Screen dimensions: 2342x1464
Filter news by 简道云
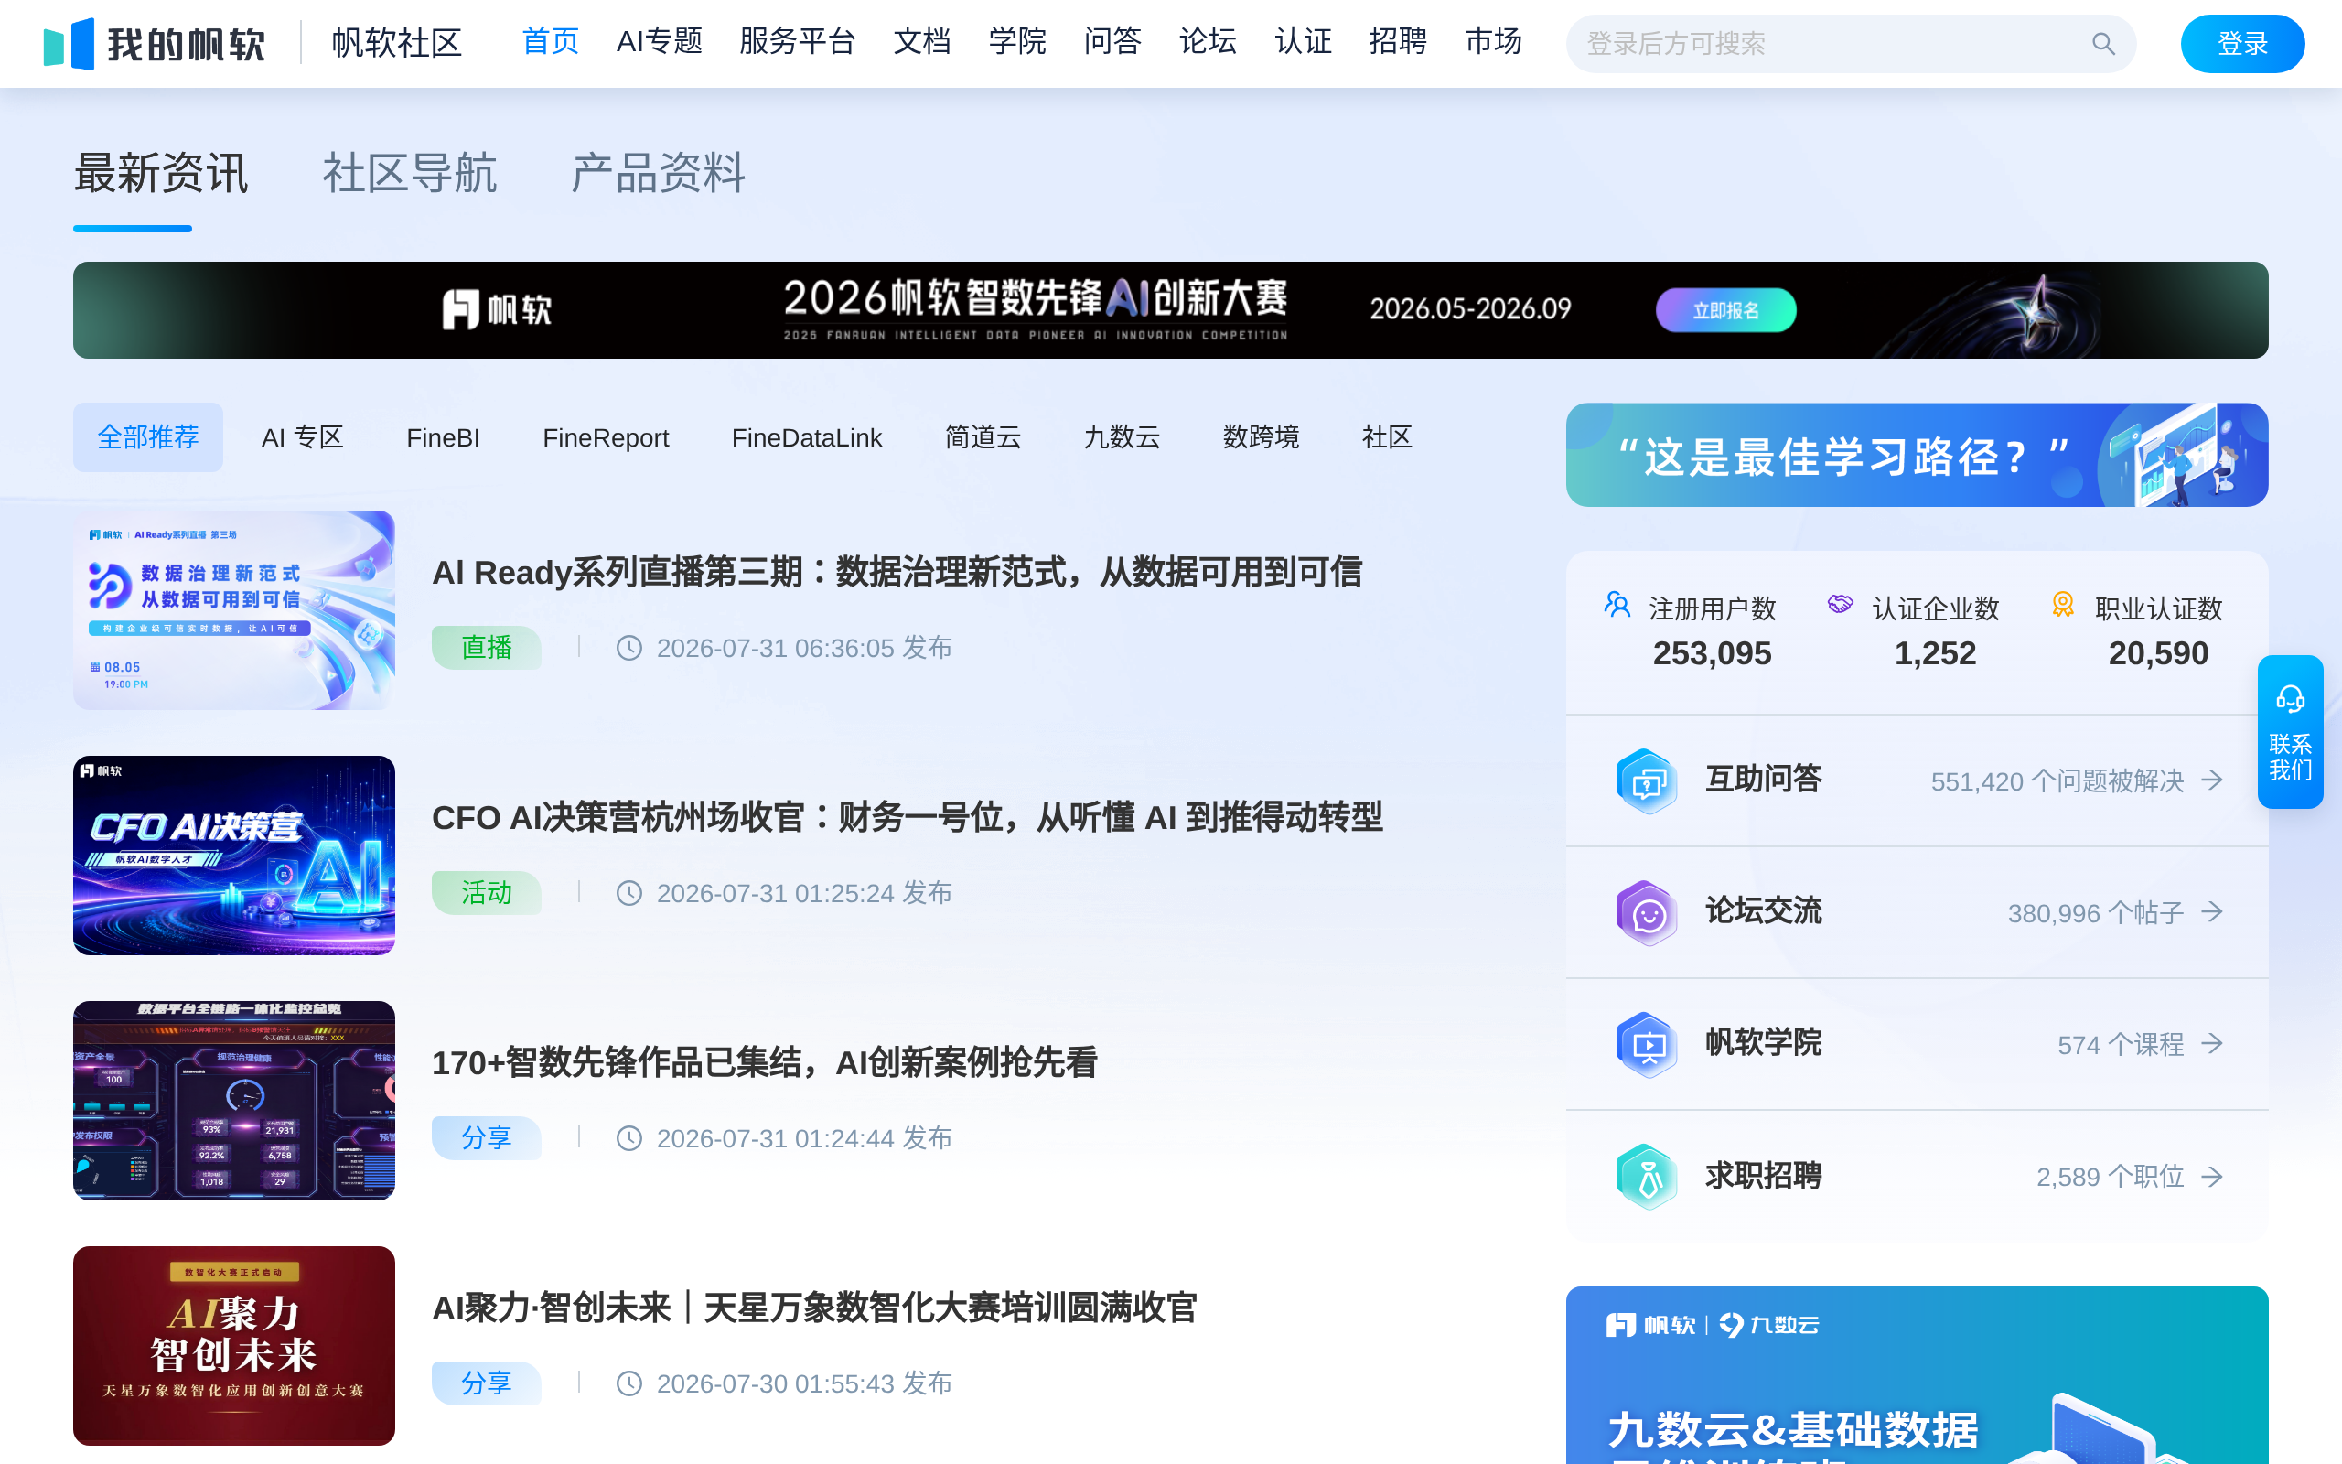click(983, 437)
